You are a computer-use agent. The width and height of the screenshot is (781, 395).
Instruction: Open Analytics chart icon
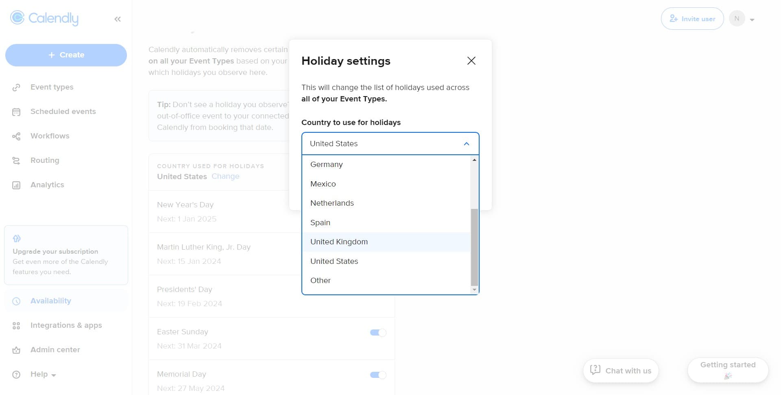(16, 185)
